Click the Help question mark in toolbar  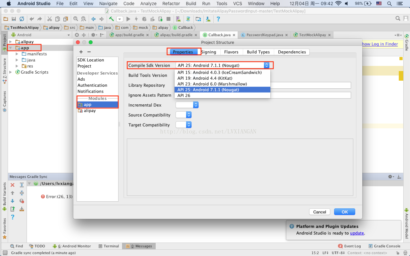tap(218, 19)
